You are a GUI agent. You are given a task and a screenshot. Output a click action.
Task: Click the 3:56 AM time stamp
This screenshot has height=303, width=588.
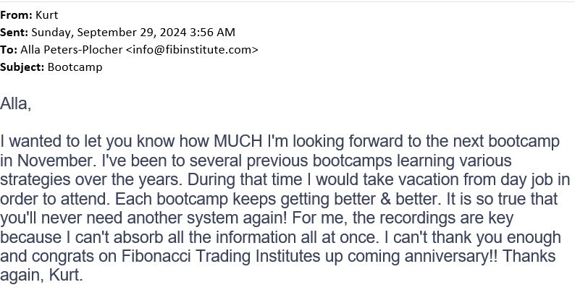(212, 33)
